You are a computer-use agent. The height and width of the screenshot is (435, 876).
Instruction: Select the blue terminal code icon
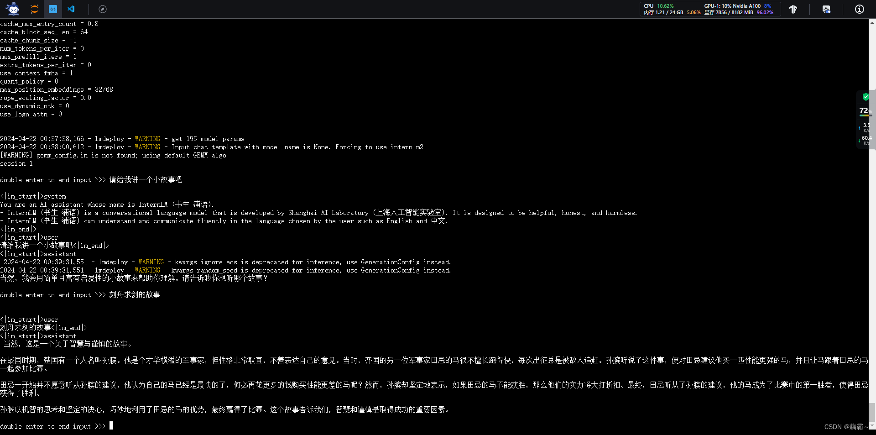53,9
